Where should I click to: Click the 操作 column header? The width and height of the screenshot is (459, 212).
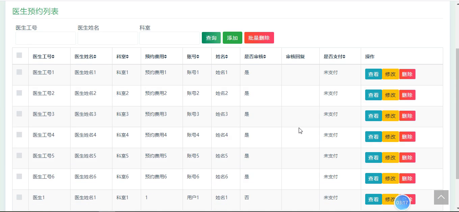(x=370, y=57)
